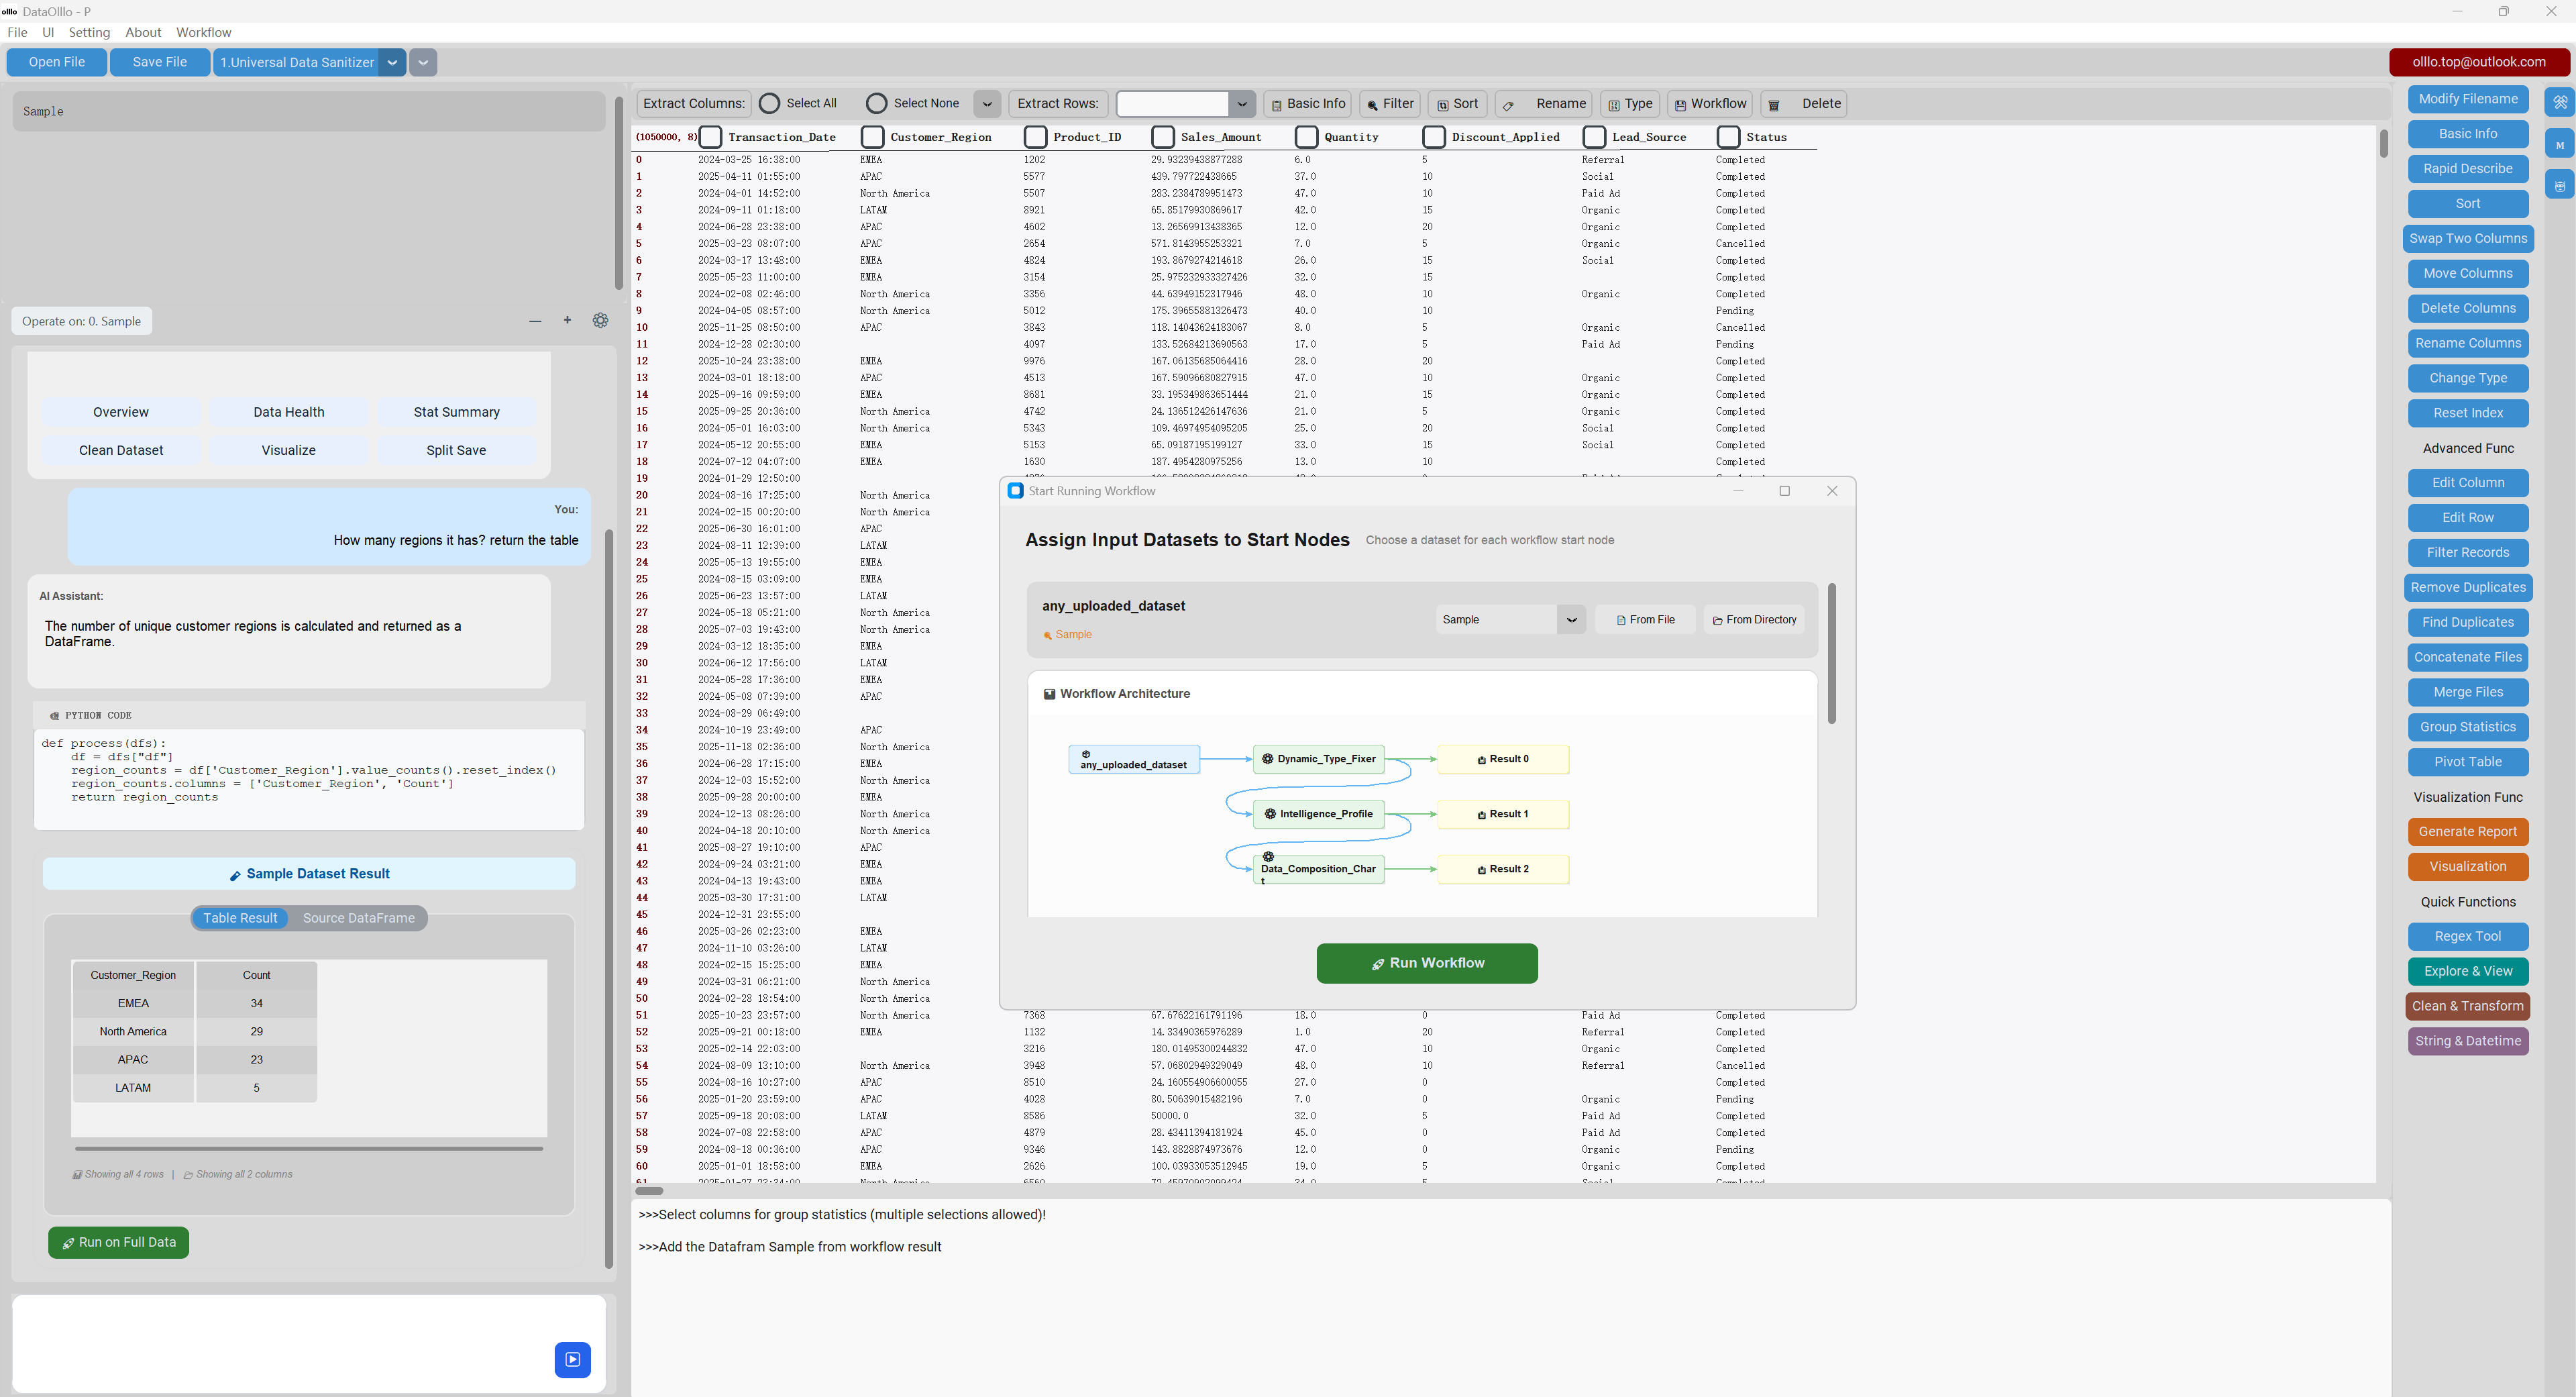Click the horizontal scrollbar under data table
Screen dimensions: 2576x1397
pyautogui.click(x=650, y=1190)
